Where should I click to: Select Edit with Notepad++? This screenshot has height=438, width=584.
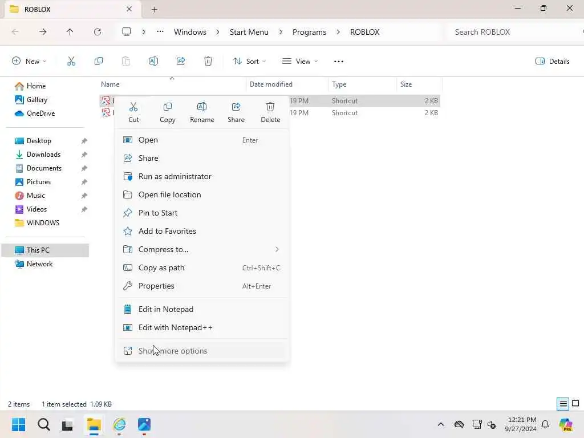202,328
